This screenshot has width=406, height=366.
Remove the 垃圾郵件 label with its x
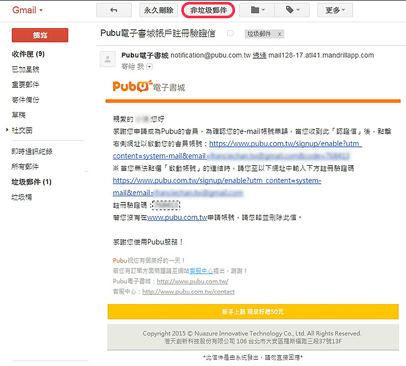(x=279, y=34)
